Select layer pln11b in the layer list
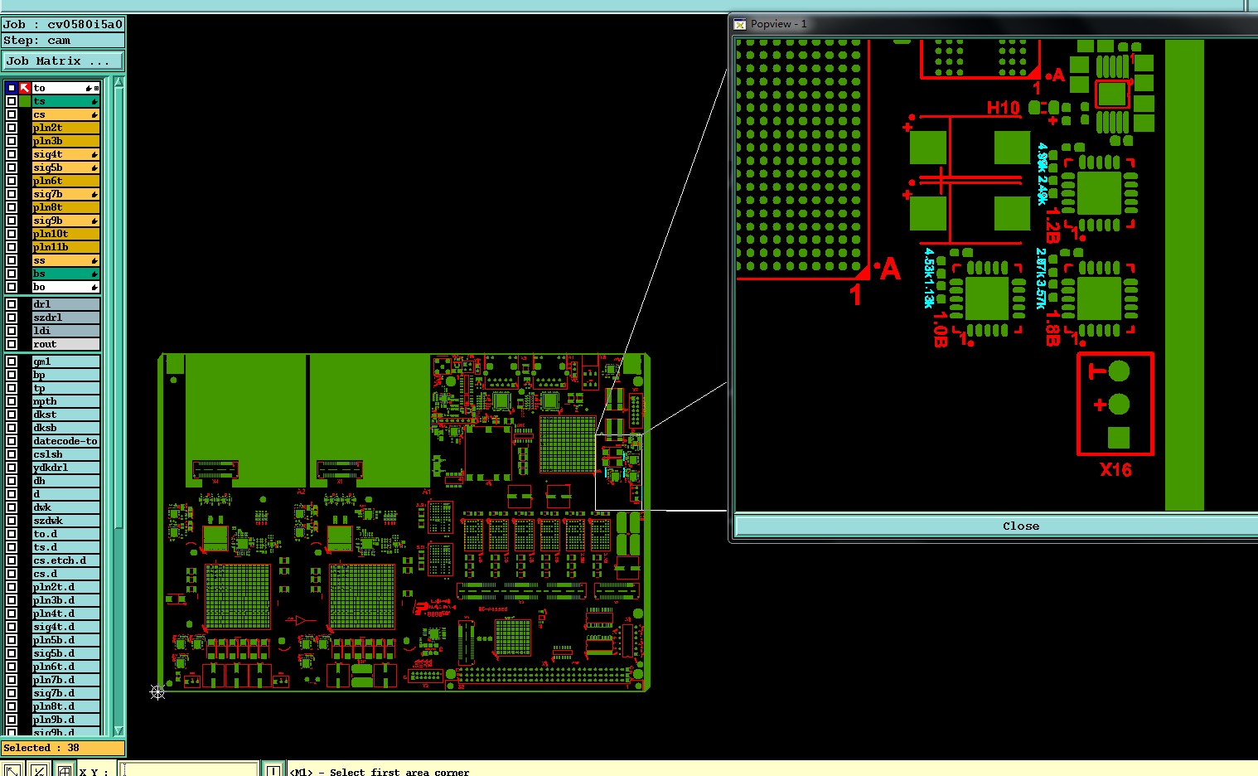The height and width of the screenshot is (776, 1258). 65,247
